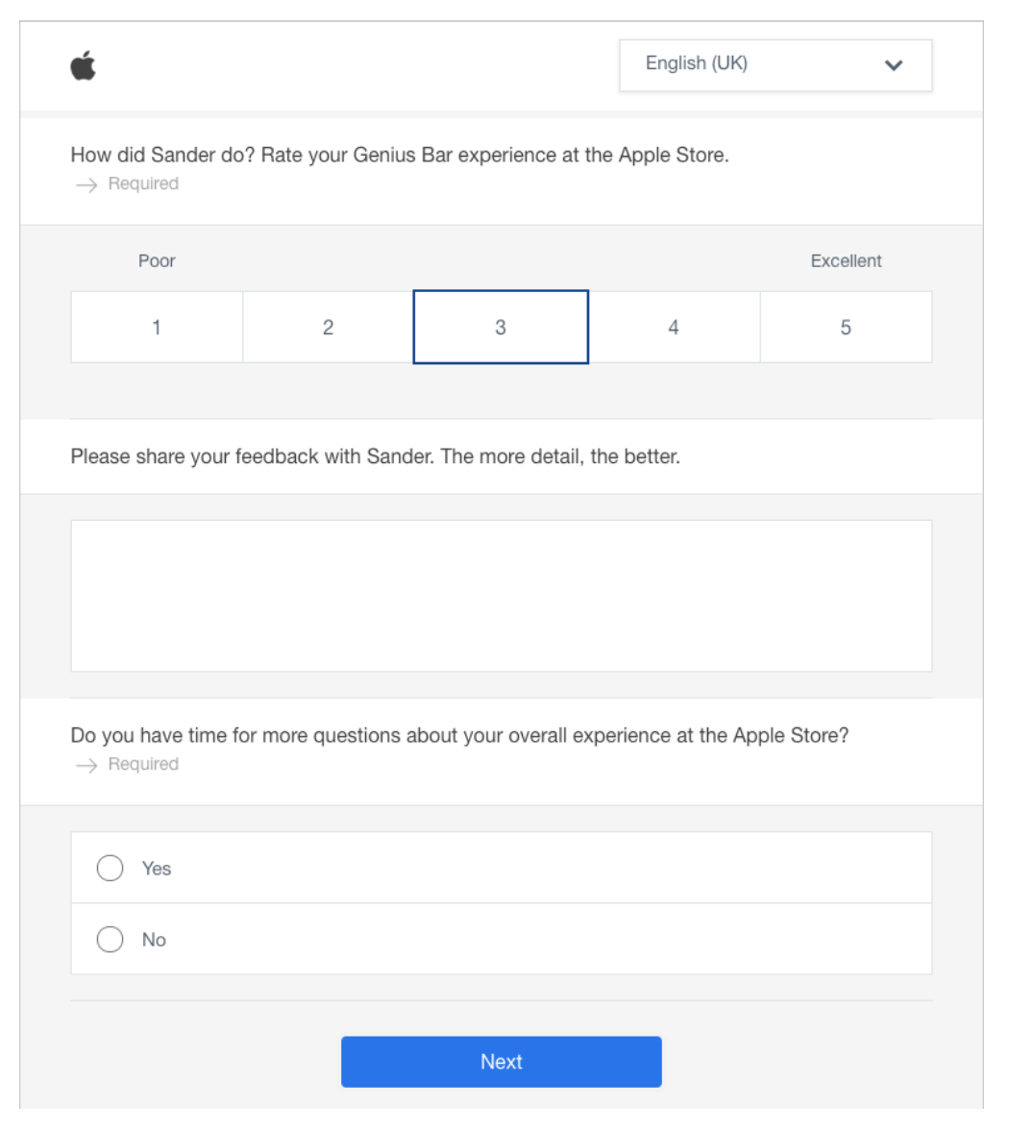Click the Apple logo in the header
The image size is (1009, 1130).
coord(83,65)
